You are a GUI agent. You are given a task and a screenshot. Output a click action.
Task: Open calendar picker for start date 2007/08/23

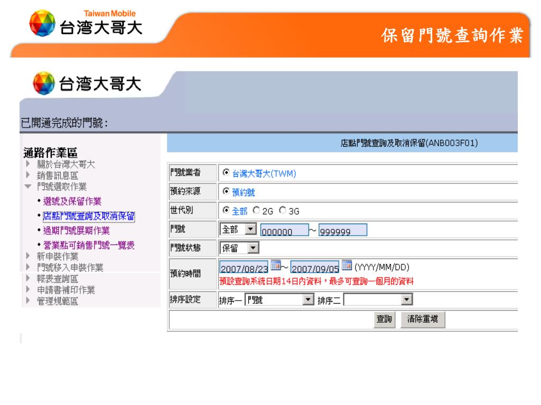[x=276, y=265]
